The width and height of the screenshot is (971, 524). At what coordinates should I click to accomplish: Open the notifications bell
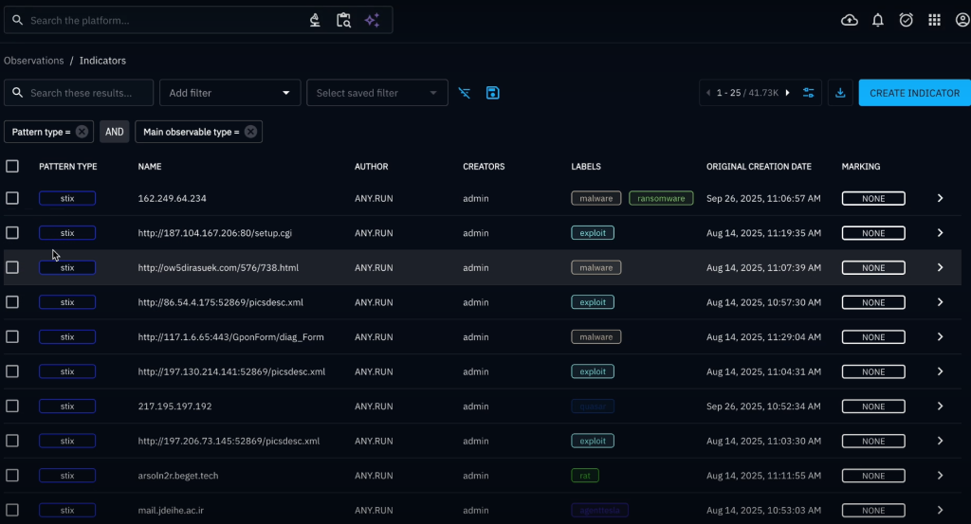878,21
